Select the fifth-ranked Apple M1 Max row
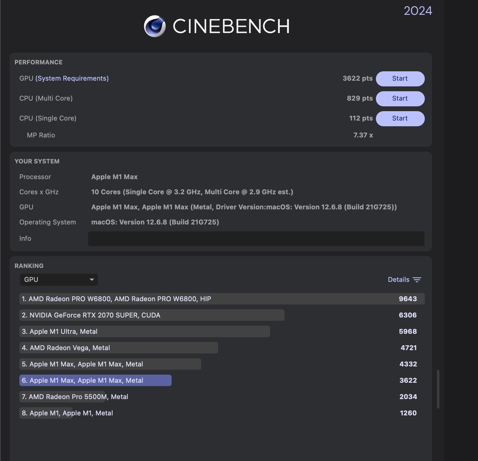This screenshot has width=478, height=461. click(x=222, y=364)
